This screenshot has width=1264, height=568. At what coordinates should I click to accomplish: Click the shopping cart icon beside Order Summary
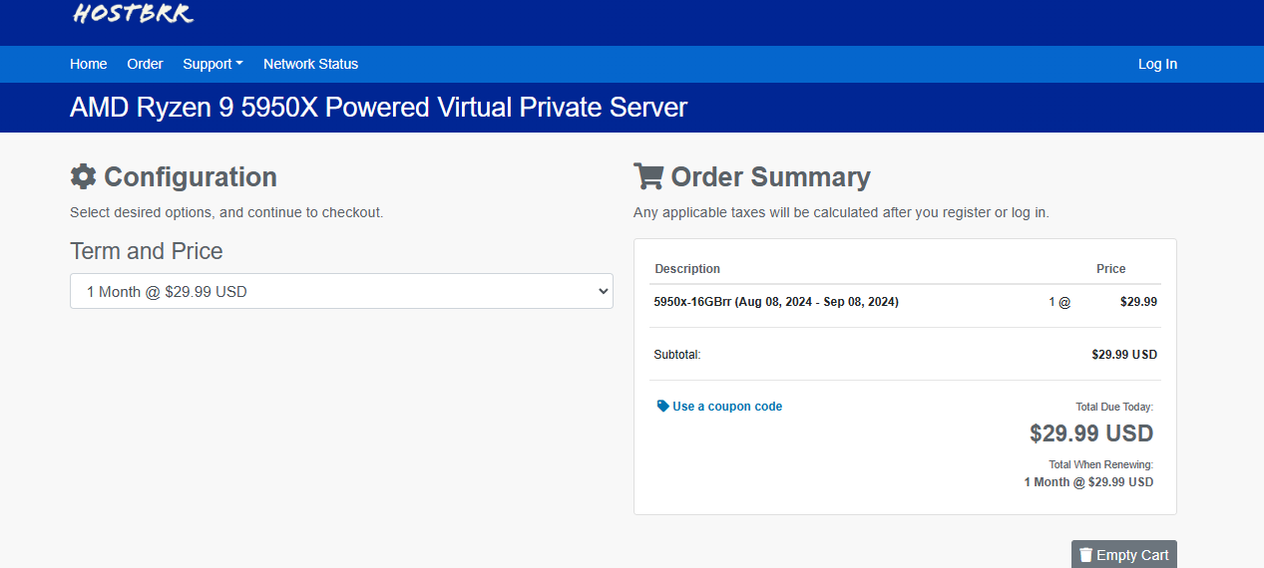[x=648, y=176]
